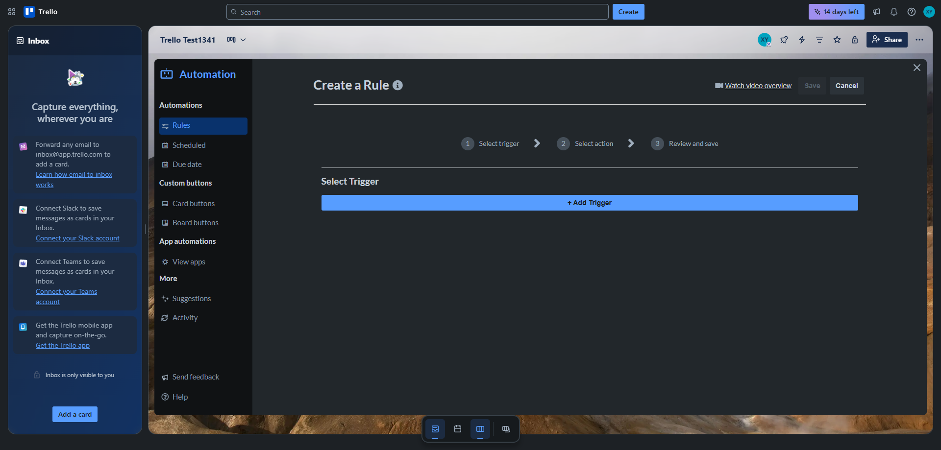Open Activity in the sidebar

[x=203, y=318]
